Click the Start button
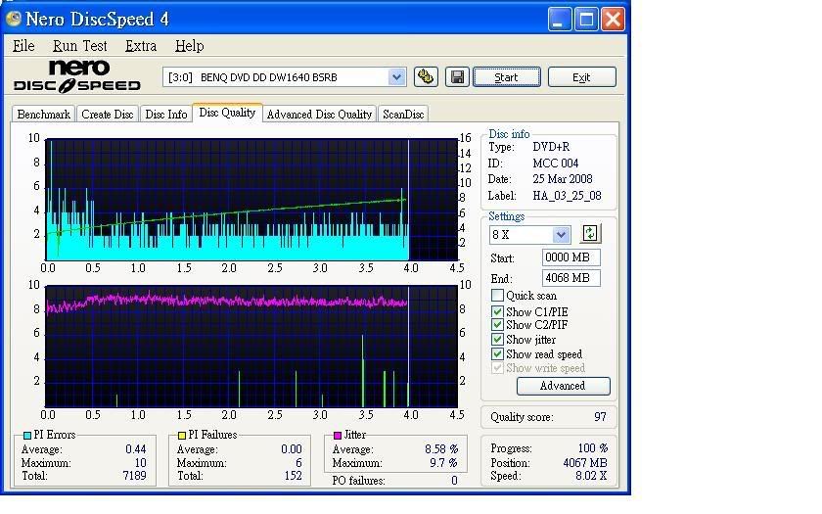Screen dimensions: 822x514 click(x=507, y=77)
